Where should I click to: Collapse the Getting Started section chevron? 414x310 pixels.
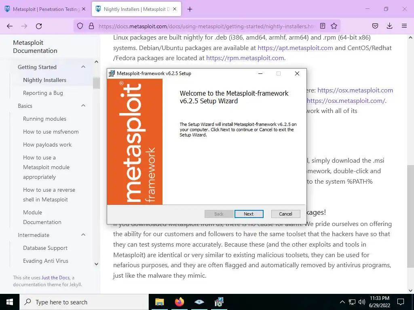click(x=83, y=67)
